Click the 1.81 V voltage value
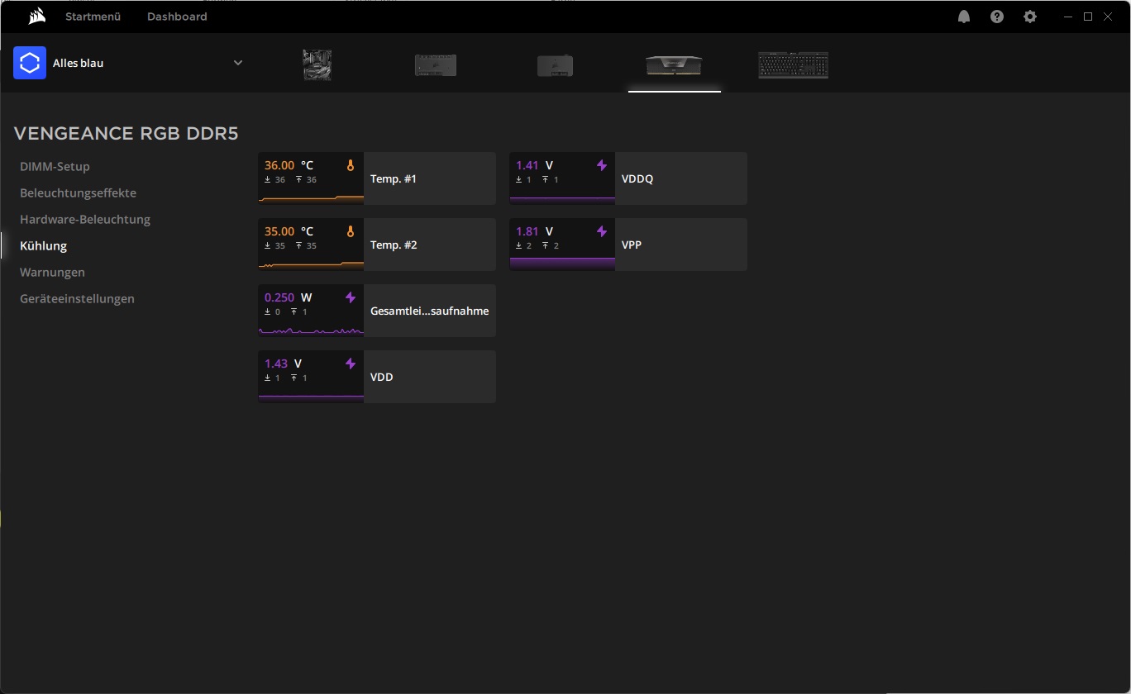The image size is (1131, 694). tap(534, 231)
